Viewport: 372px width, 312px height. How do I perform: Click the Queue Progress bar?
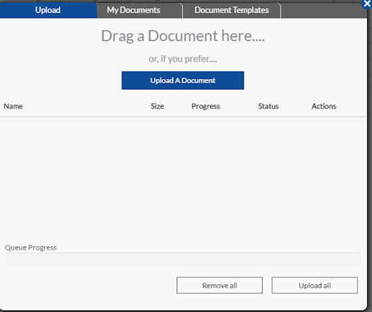click(183, 259)
